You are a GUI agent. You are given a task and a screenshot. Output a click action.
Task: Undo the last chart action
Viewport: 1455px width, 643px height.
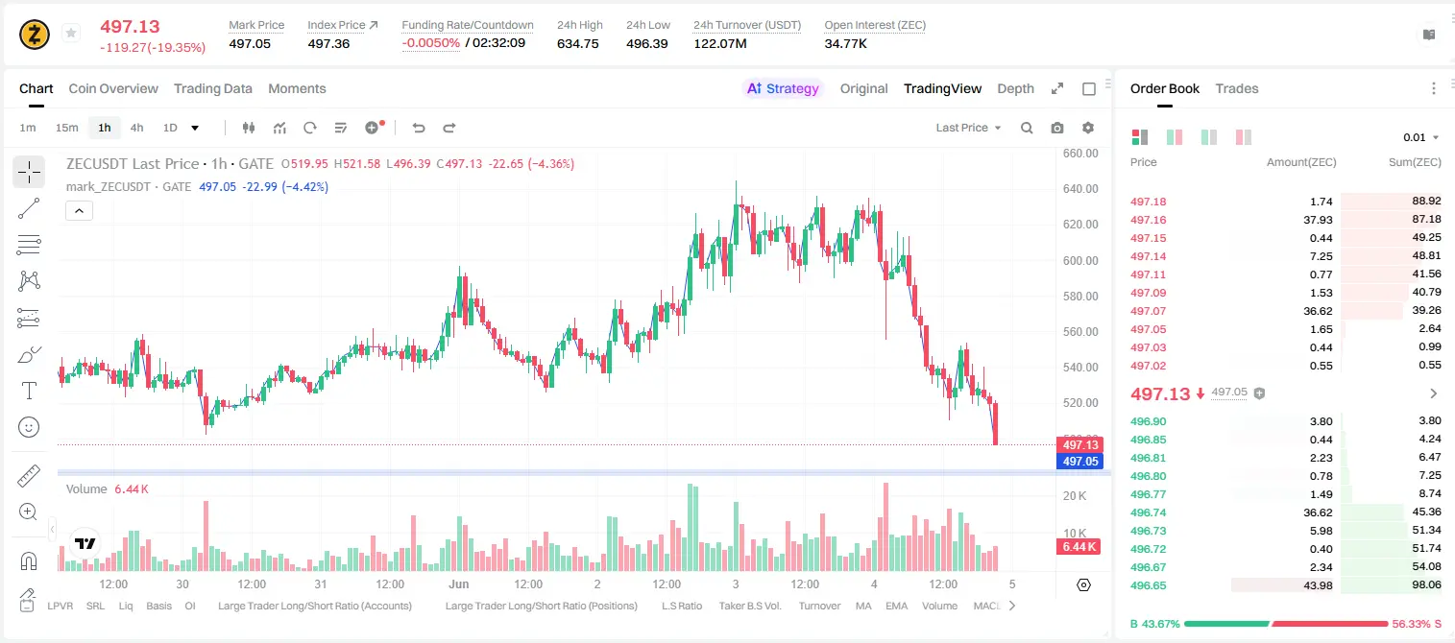(x=418, y=128)
